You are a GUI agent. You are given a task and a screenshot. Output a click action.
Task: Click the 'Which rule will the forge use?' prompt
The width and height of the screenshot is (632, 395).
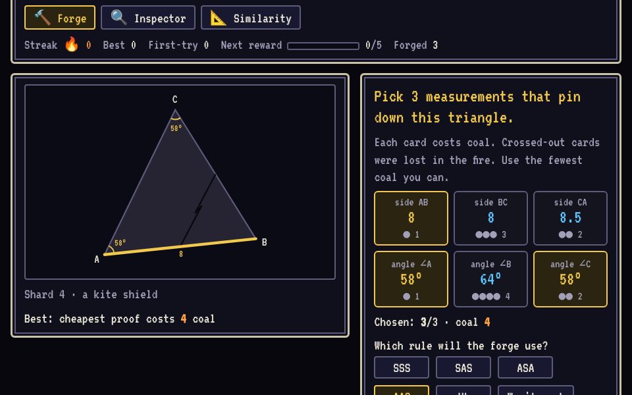point(461,346)
